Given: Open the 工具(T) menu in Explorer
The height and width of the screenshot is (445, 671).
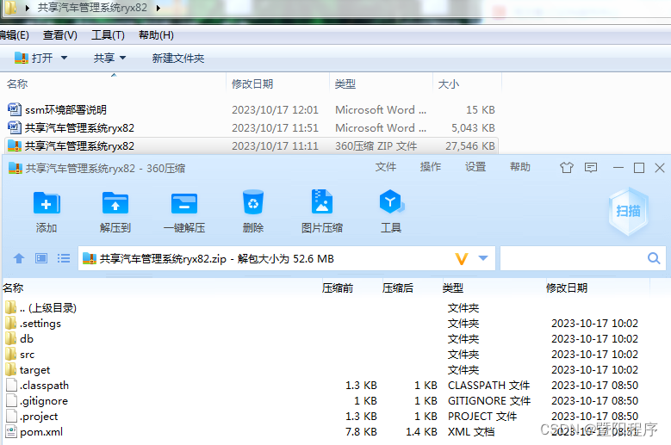Looking at the screenshot, I should point(108,35).
